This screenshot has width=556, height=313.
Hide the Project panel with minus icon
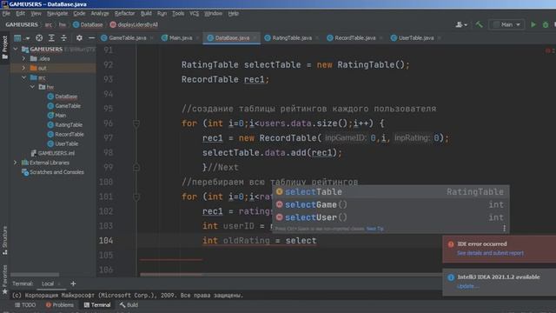click(x=91, y=37)
